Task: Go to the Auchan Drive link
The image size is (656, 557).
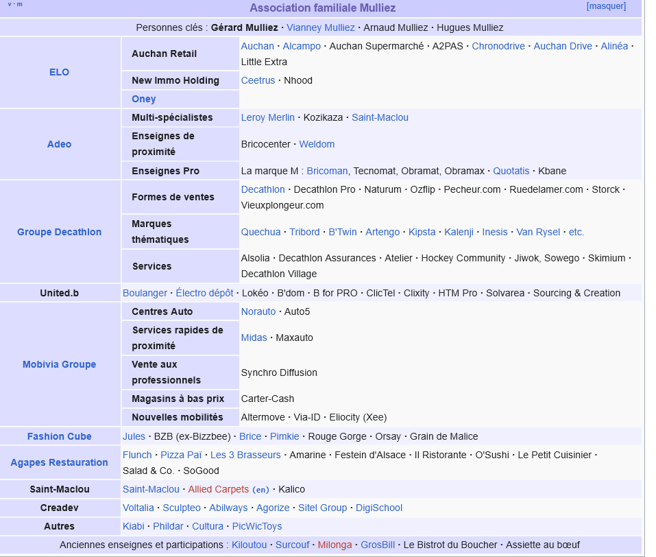Action: click(x=563, y=46)
